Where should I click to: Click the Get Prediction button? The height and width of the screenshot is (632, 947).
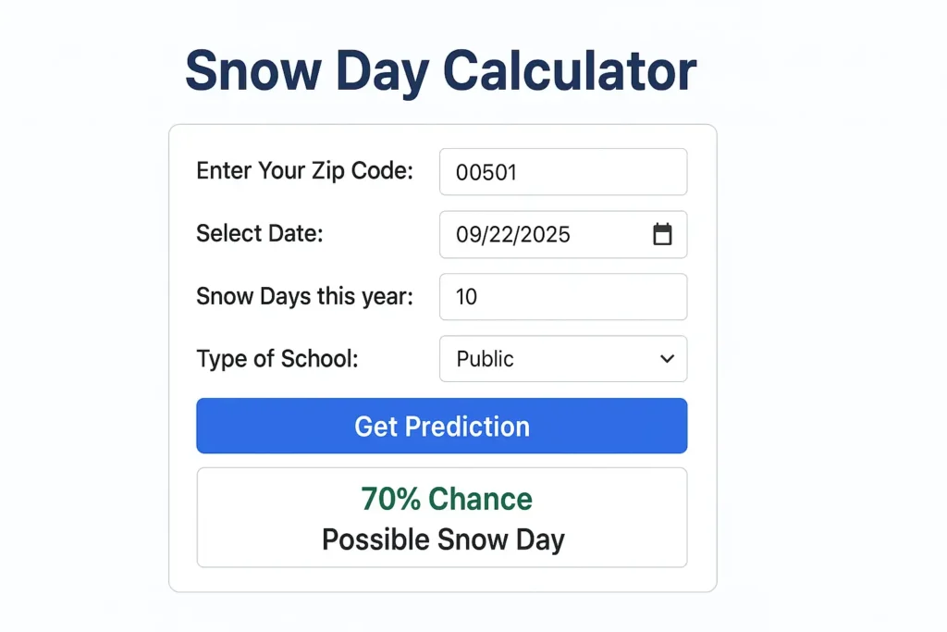441,426
